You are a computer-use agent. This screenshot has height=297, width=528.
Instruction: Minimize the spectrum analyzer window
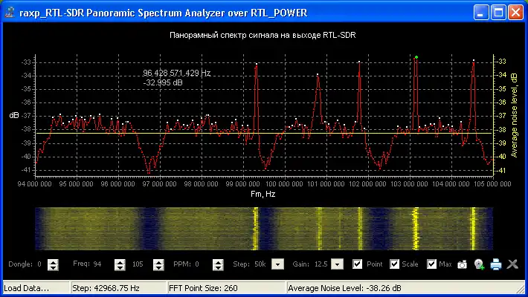pos(481,13)
